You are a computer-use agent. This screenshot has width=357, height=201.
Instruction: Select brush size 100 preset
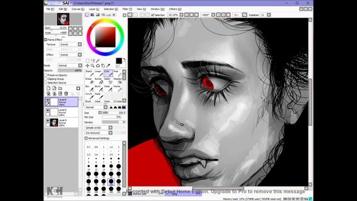[x=111, y=182]
